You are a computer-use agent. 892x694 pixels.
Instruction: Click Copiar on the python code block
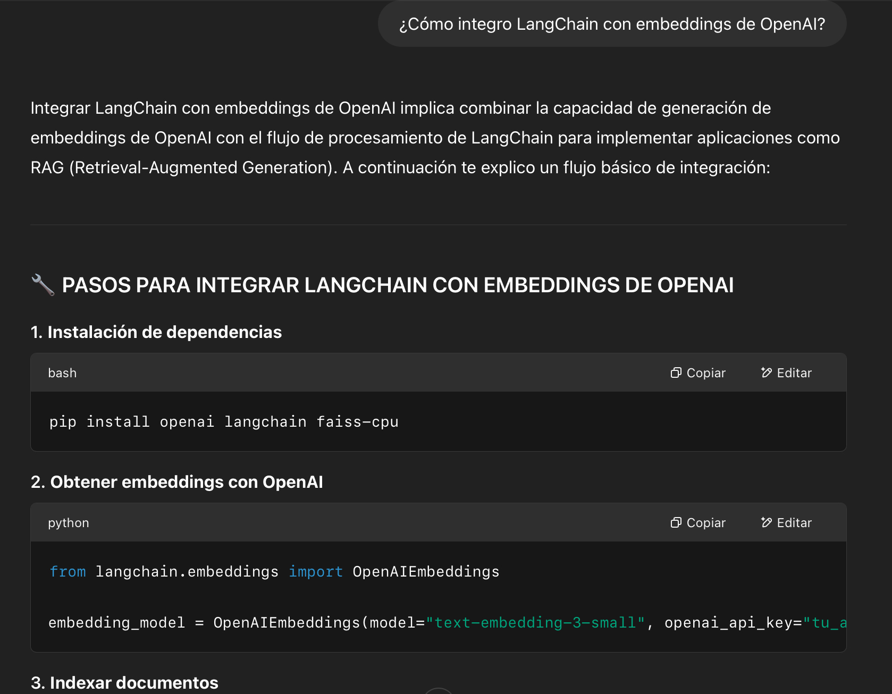(705, 522)
